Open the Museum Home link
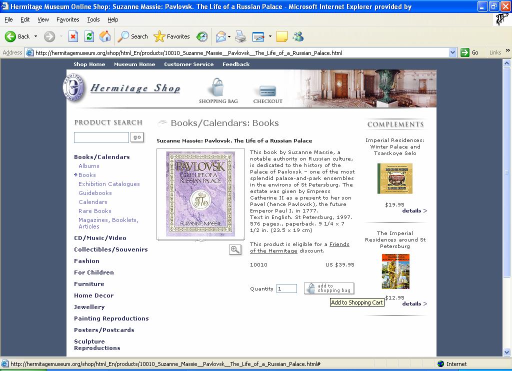512x371 pixels. (x=134, y=64)
